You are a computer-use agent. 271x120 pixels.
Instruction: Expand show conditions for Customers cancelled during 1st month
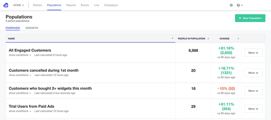point(20,75)
